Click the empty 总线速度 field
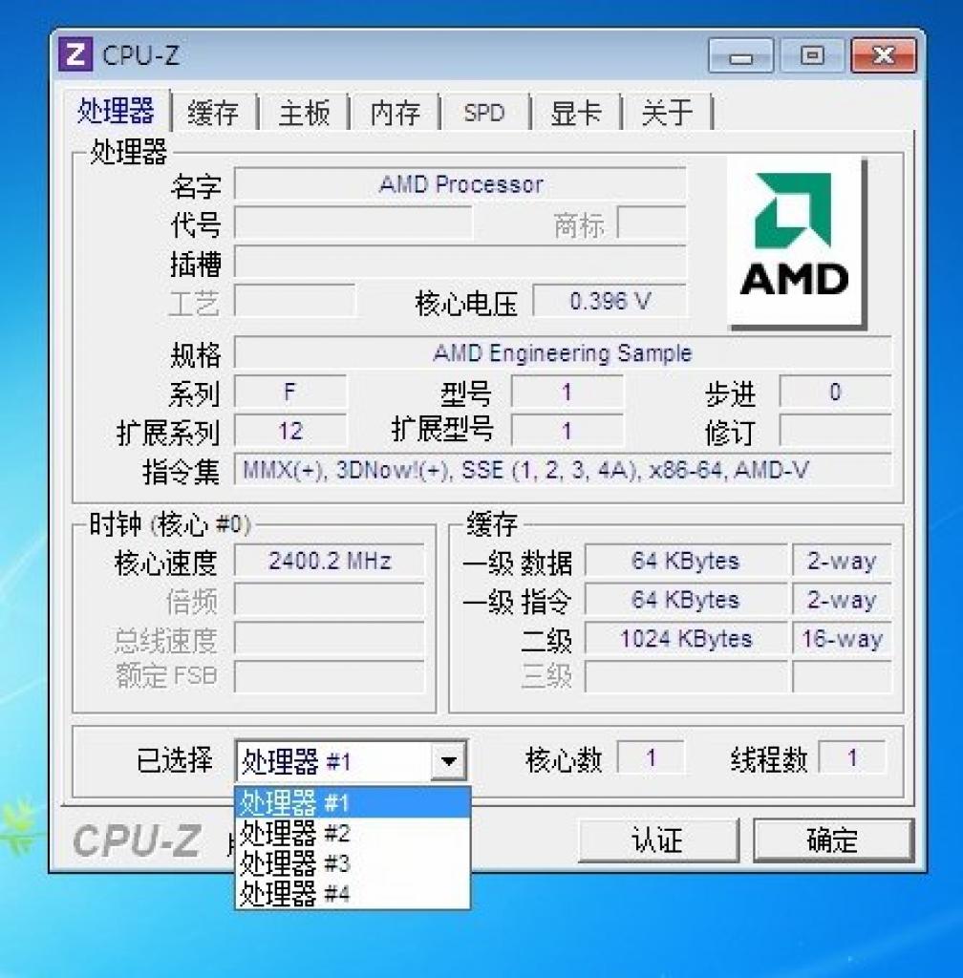 click(x=330, y=639)
